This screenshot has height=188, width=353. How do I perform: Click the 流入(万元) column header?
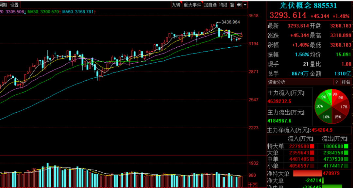(301, 138)
